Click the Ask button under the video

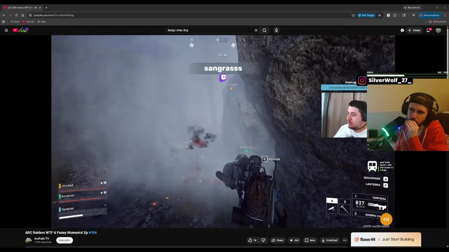click(x=294, y=240)
